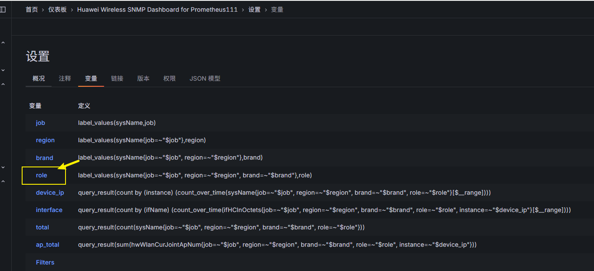View the JSON 模型 tab
594x271 pixels.
pyautogui.click(x=205, y=78)
